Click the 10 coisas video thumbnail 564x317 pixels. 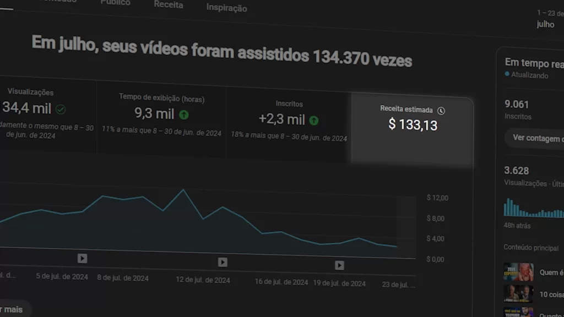pyautogui.click(x=518, y=294)
